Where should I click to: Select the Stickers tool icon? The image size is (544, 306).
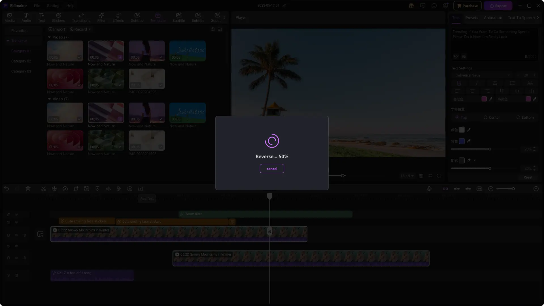click(x=58, y=17)
